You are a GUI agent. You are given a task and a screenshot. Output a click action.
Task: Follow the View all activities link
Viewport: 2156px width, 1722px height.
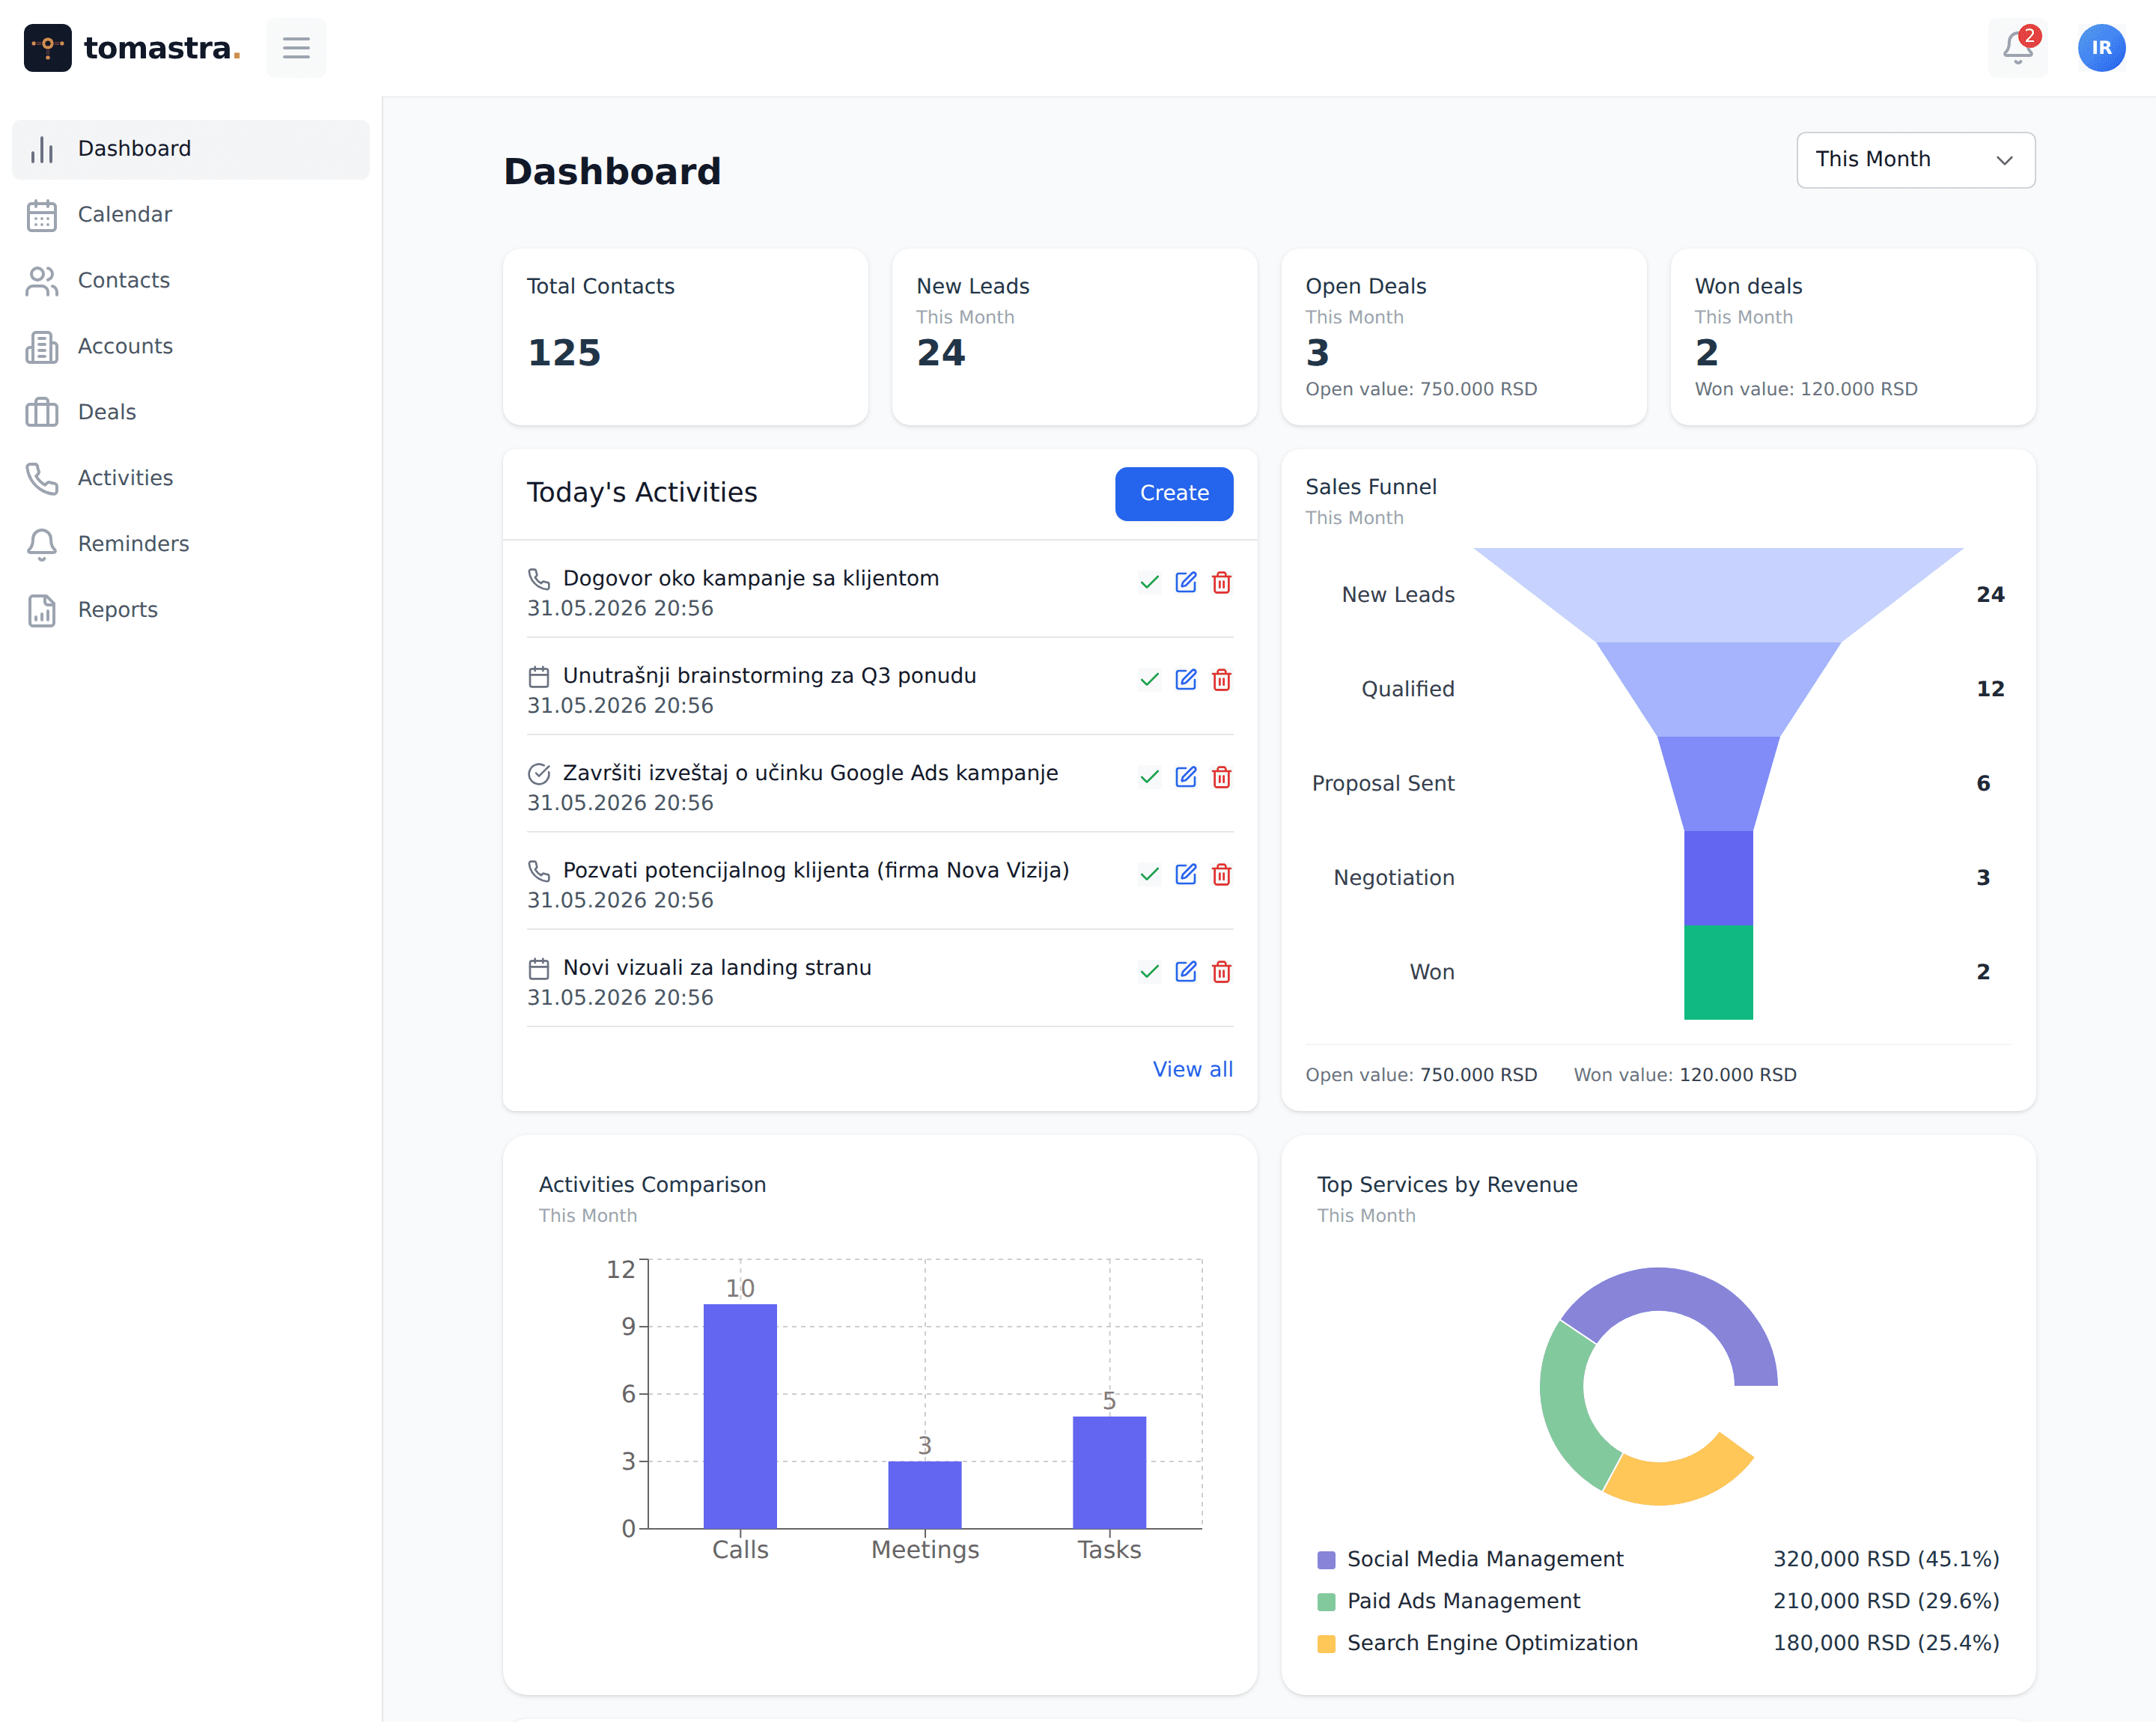(1192, 1069)
